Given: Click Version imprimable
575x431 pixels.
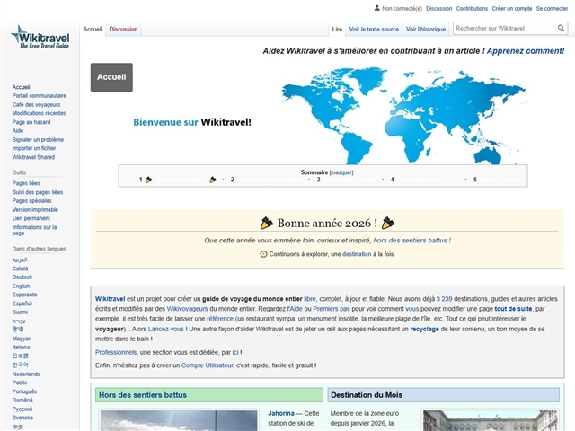Looking at the screenshot, I should [x=35, y=209].
